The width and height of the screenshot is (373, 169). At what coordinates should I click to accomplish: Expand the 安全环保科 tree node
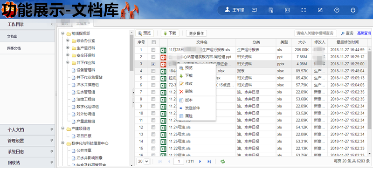pos(68,55)
